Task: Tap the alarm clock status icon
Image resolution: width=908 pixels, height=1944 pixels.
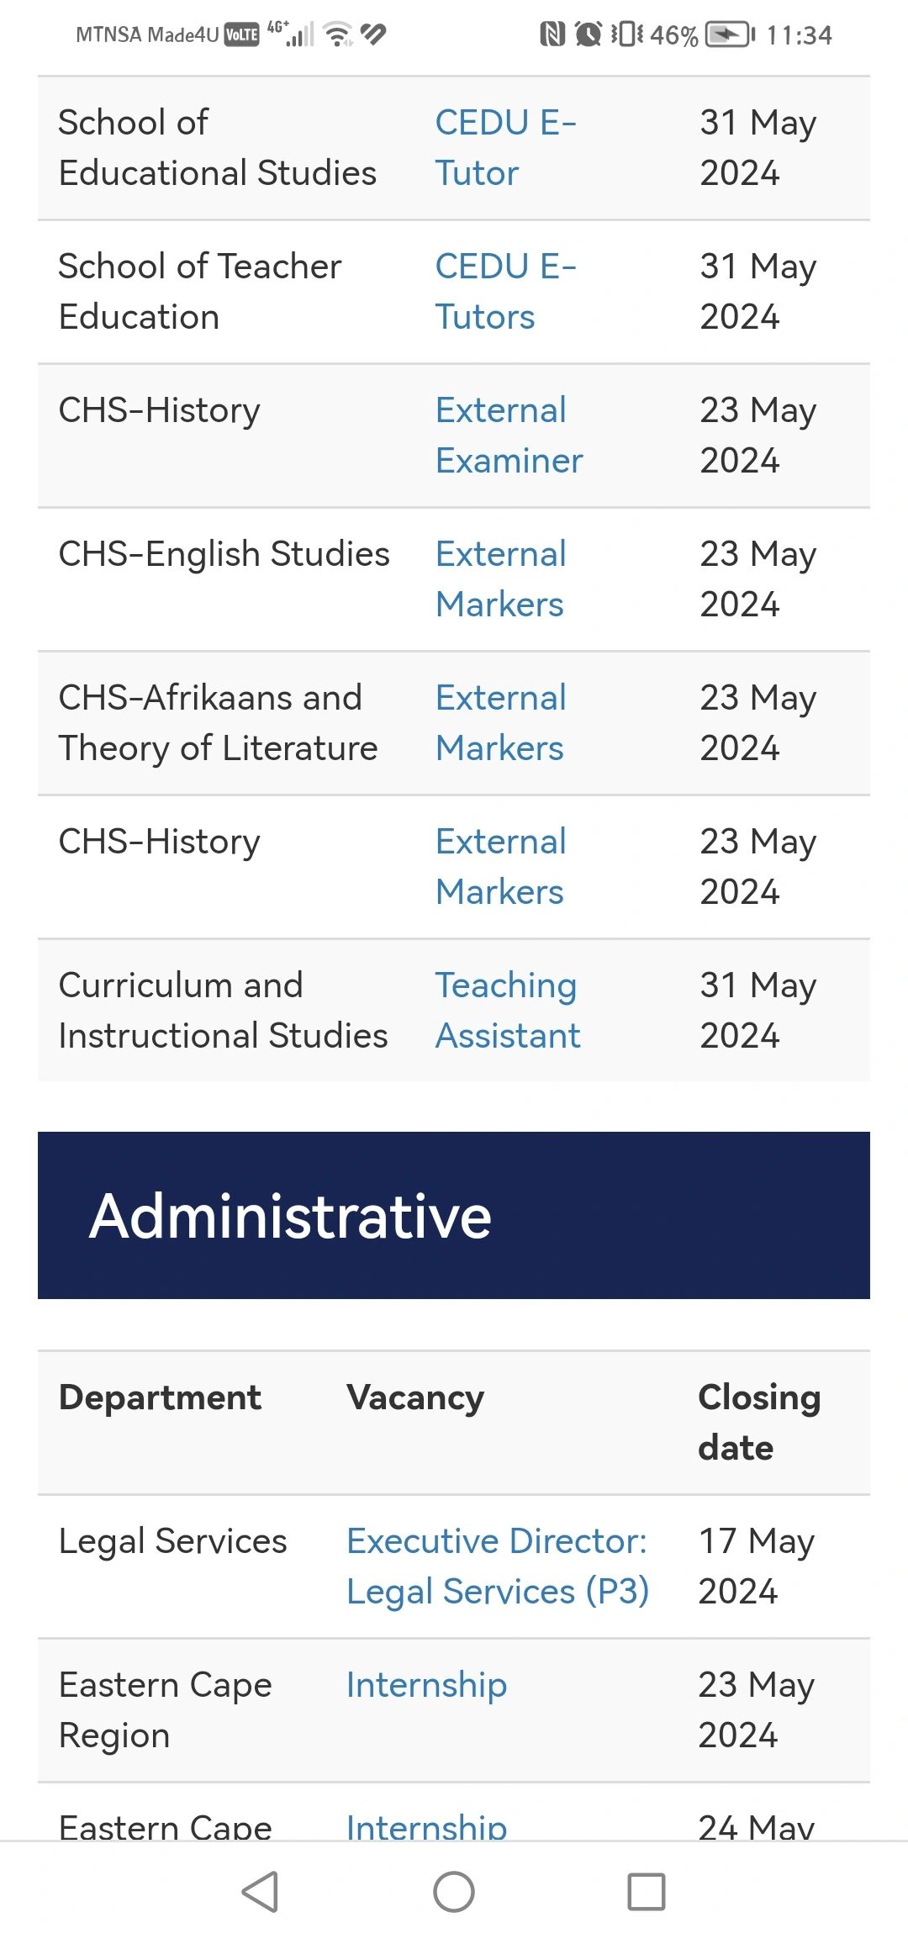Action: 588,34
